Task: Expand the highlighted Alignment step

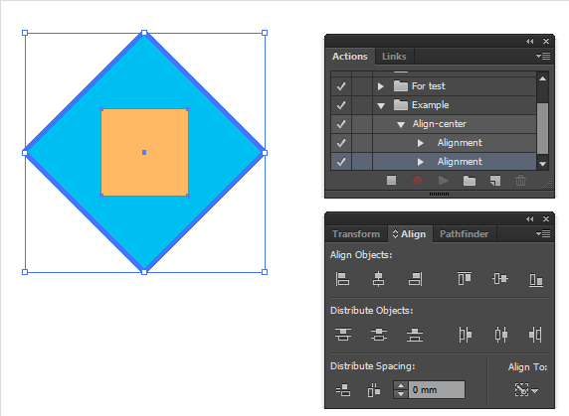Action: pyautogui.click(x=421, y=162)
